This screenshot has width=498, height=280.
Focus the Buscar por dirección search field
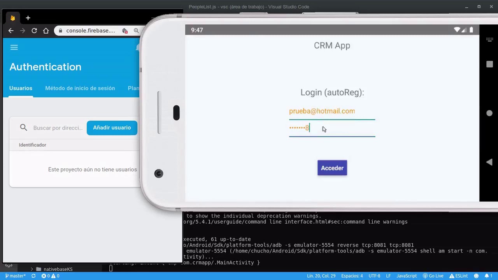(x=58, y=128)
